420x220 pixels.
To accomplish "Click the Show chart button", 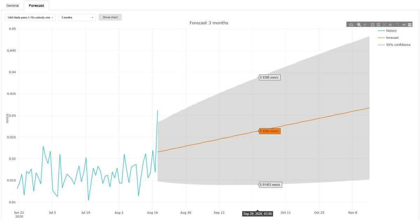I will coord(110,17).
